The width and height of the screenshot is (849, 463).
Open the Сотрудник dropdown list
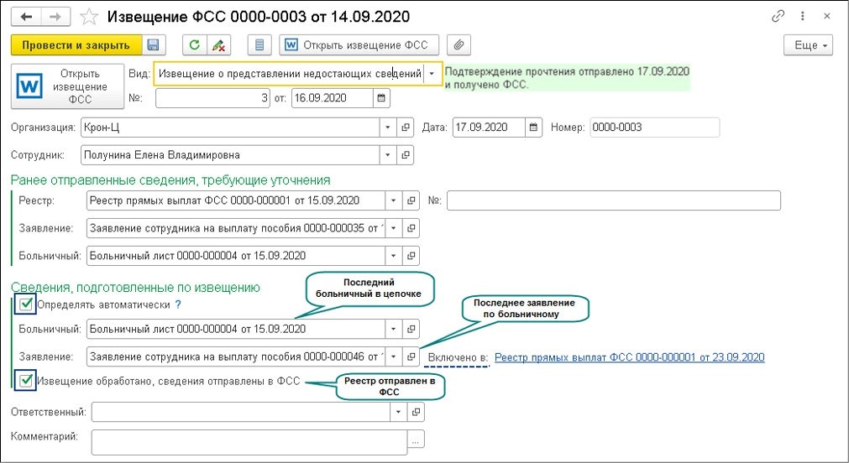click(388, 155)
